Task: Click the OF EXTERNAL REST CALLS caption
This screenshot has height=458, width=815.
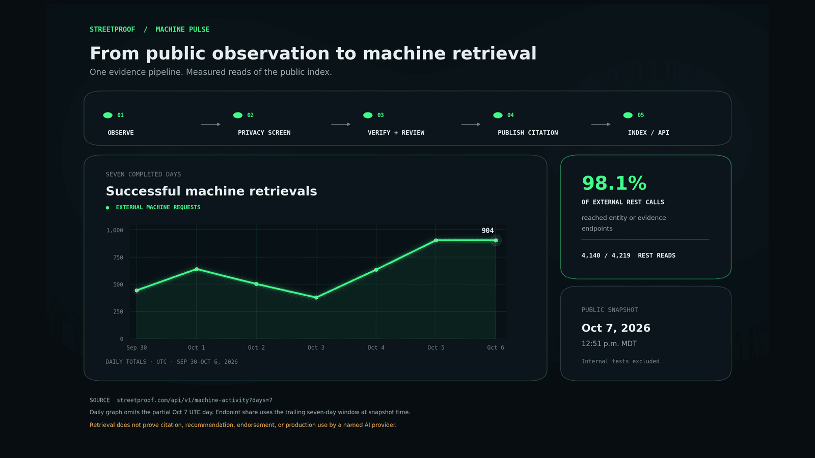Action: point(623,202)
